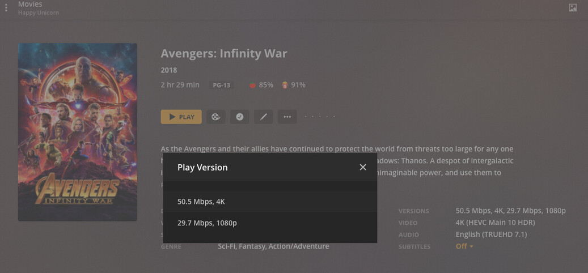Select the 29.7 Mbps, 1080p version
This screenshot has height=273, width=588.
[x=270, y=223]
